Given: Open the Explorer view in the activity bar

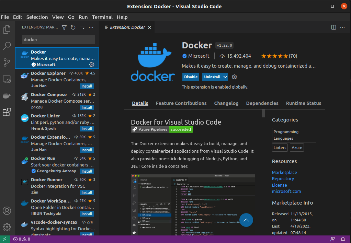Looking at the screenshot, I should point(7,30).
